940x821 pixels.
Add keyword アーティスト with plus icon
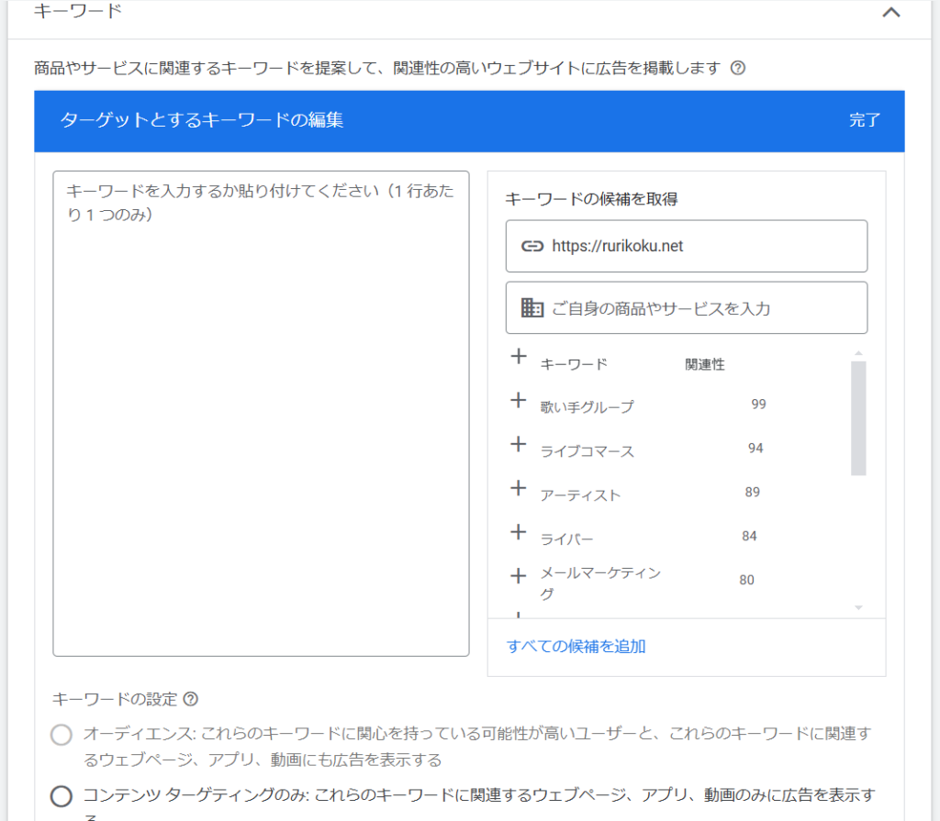tap(519, 488)
